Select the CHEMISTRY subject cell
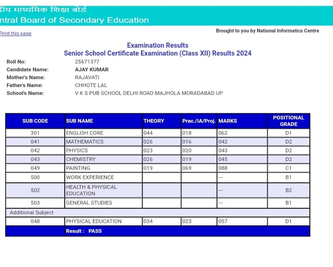 (104, 159)
